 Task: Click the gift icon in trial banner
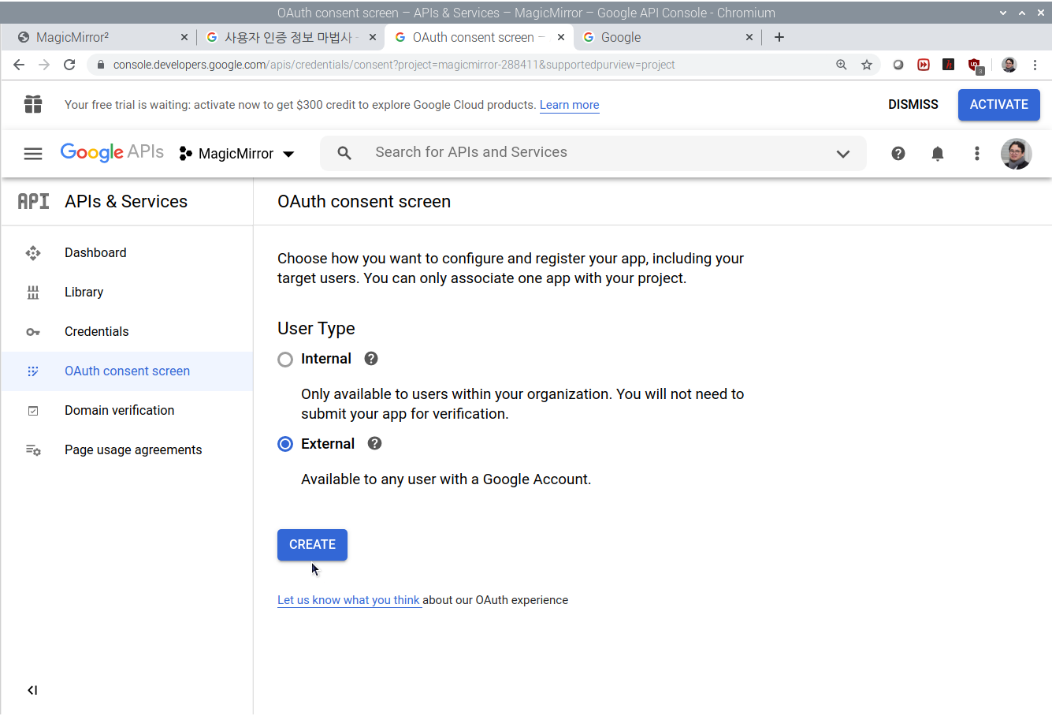point(33,104)
